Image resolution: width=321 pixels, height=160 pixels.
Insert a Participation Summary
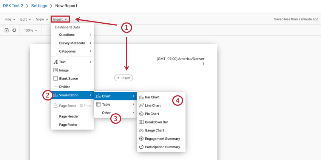pyautogui.click(x=161, y=147)
